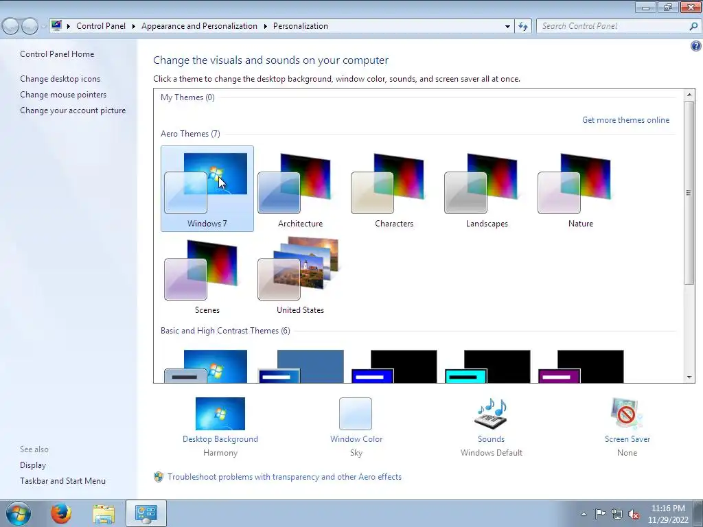
Task: Click the network tray icon
Action: point(617,514)
